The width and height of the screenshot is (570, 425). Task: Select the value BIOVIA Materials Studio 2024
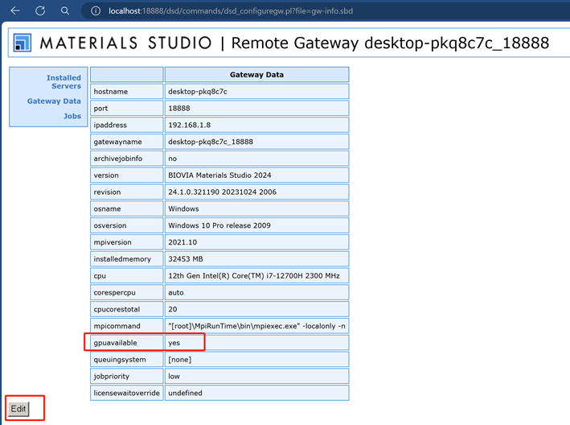coord(256,175)
